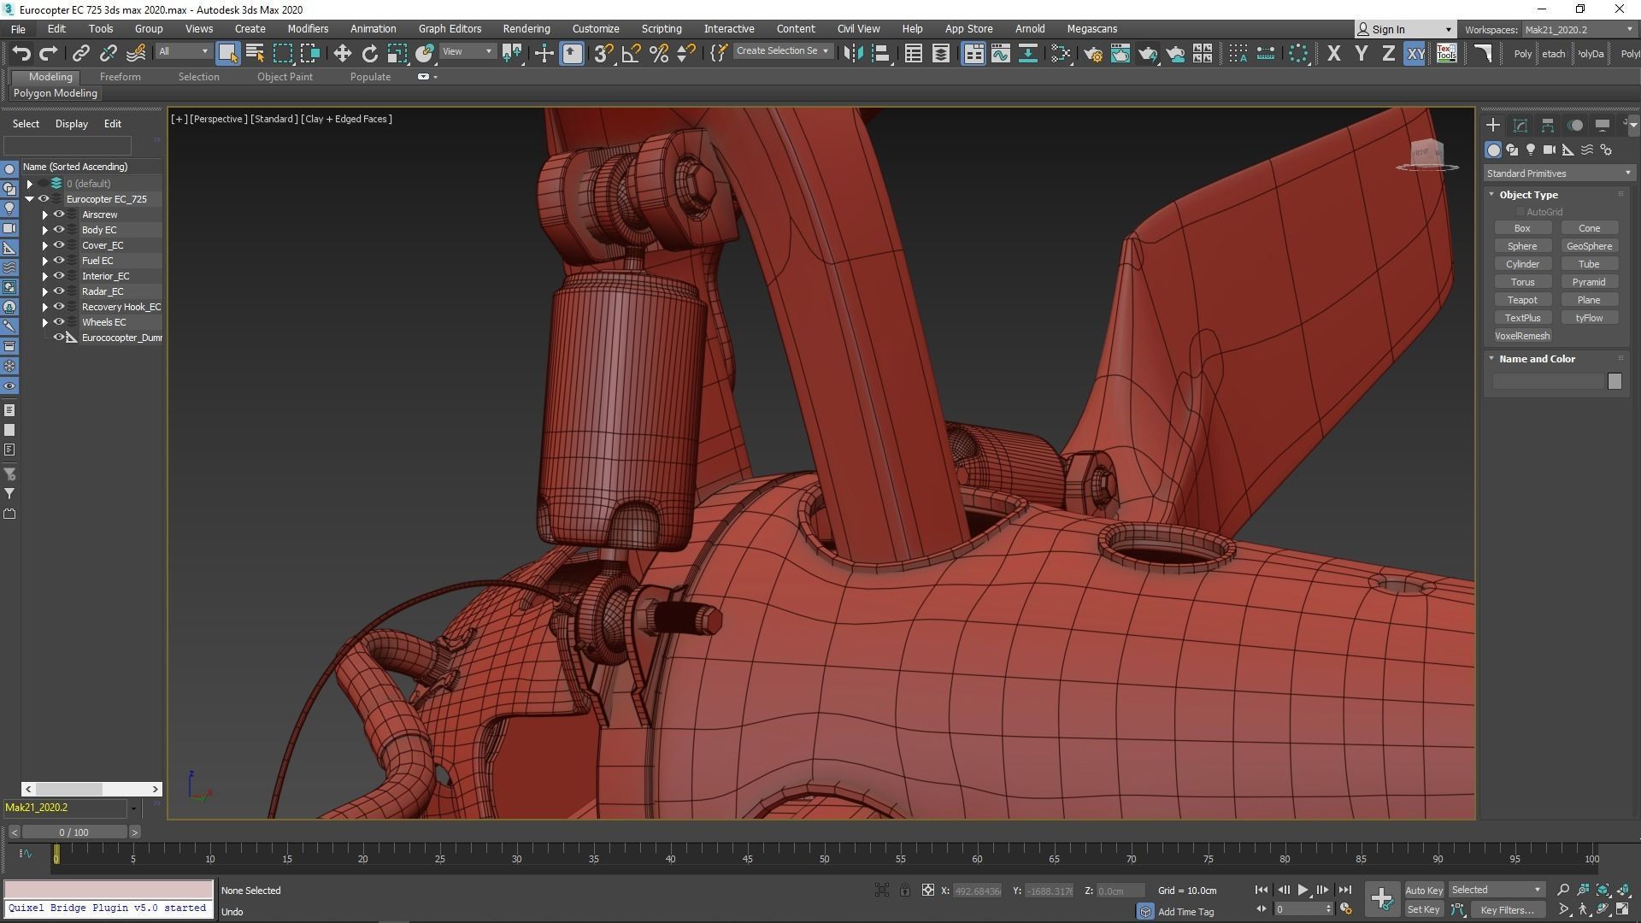Switch to the Freeform ribbon tab

tap(120, 77)
